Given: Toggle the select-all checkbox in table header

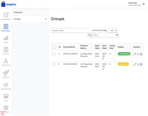Looking at the screenshot, I should coord(54,47).
